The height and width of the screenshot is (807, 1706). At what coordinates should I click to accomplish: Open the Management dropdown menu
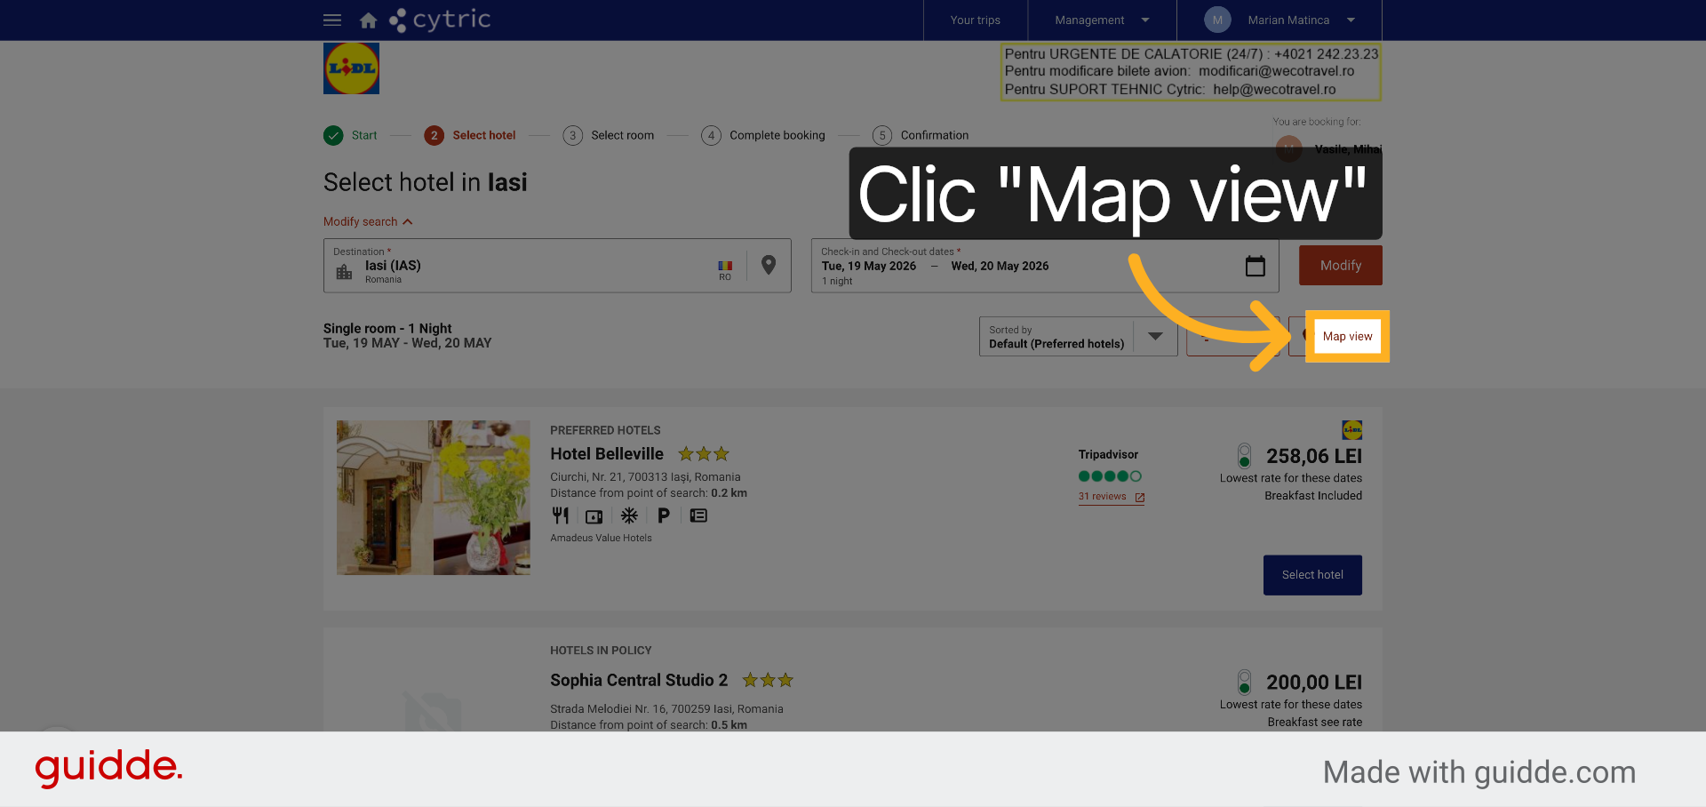1102,20
